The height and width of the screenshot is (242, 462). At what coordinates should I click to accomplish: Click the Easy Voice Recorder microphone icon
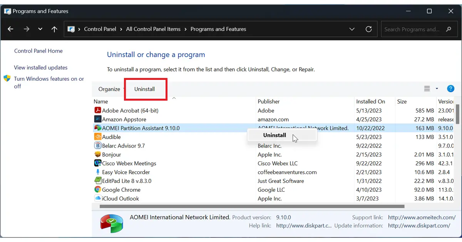coord(98,172)
